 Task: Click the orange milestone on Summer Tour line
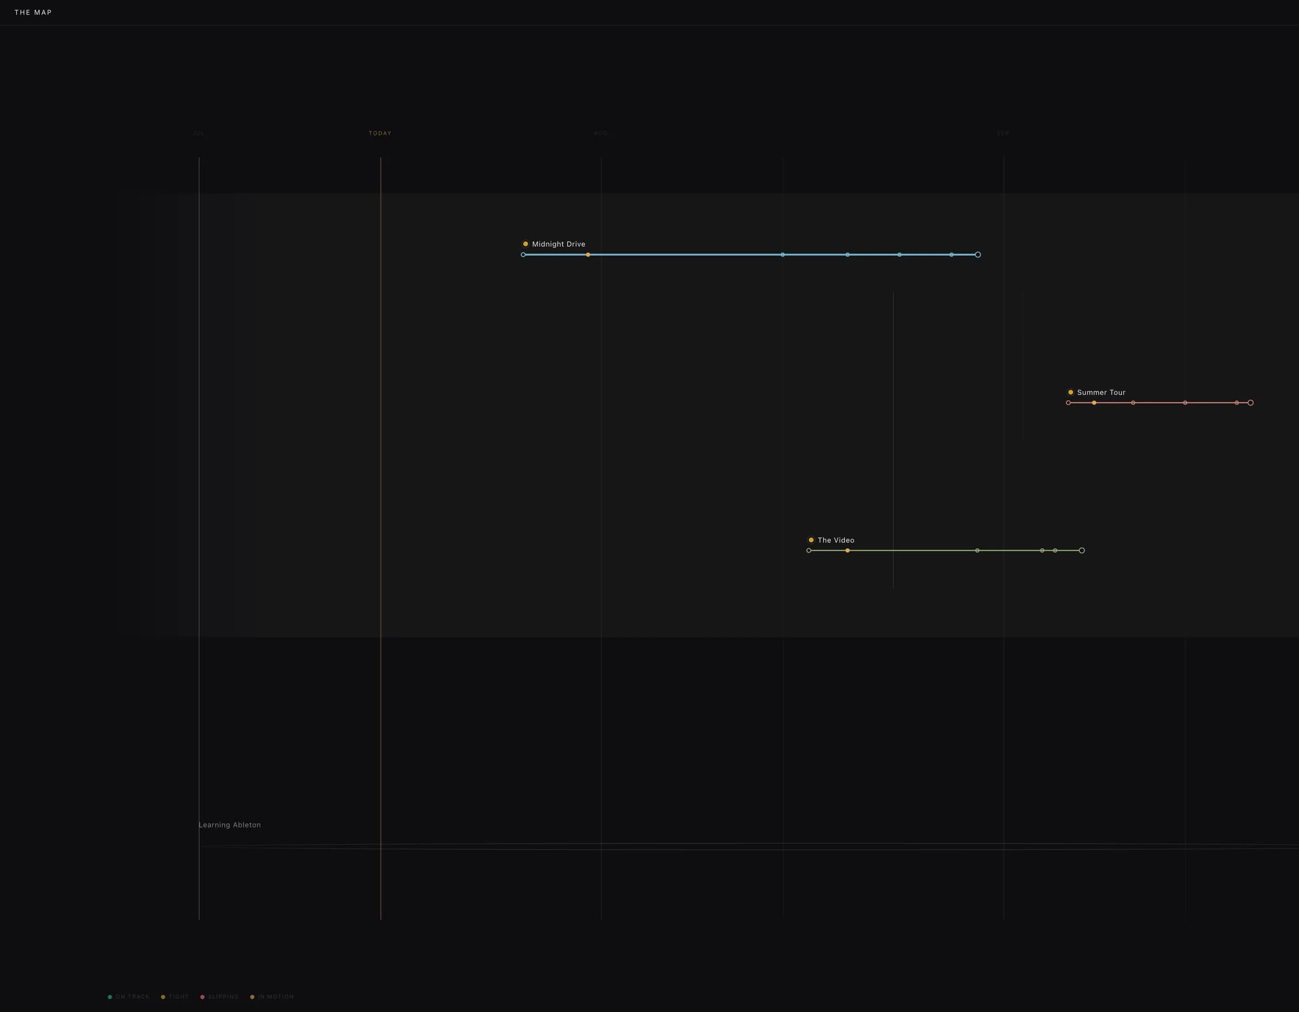pos(1094,403)
